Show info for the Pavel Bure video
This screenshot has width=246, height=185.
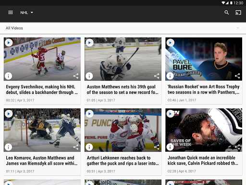[x=170, y=76]
